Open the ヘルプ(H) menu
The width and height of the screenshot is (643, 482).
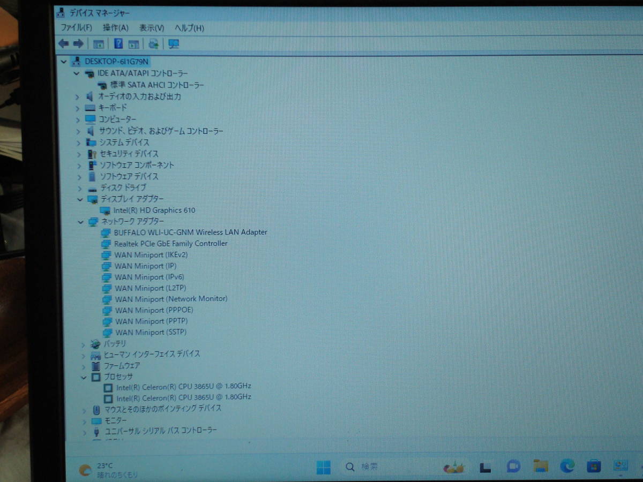[189, 28]
